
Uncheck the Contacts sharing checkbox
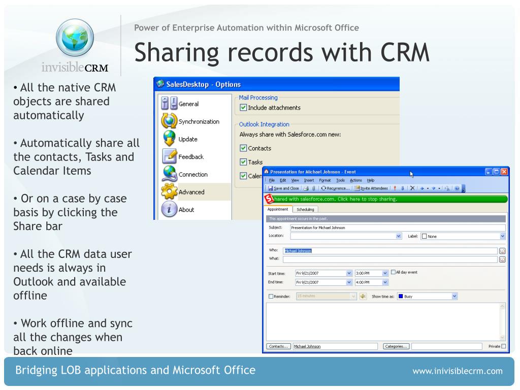coord(243,148)
